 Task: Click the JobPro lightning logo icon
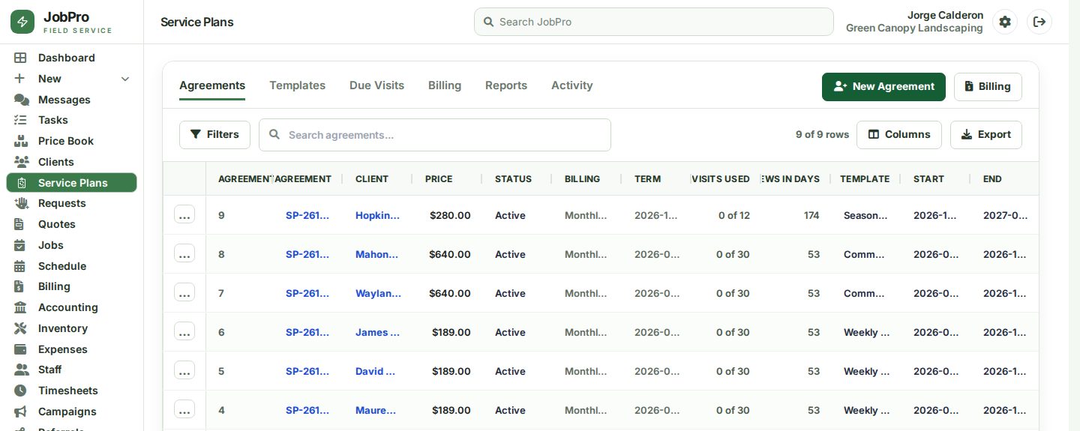(x=22, y=22)
